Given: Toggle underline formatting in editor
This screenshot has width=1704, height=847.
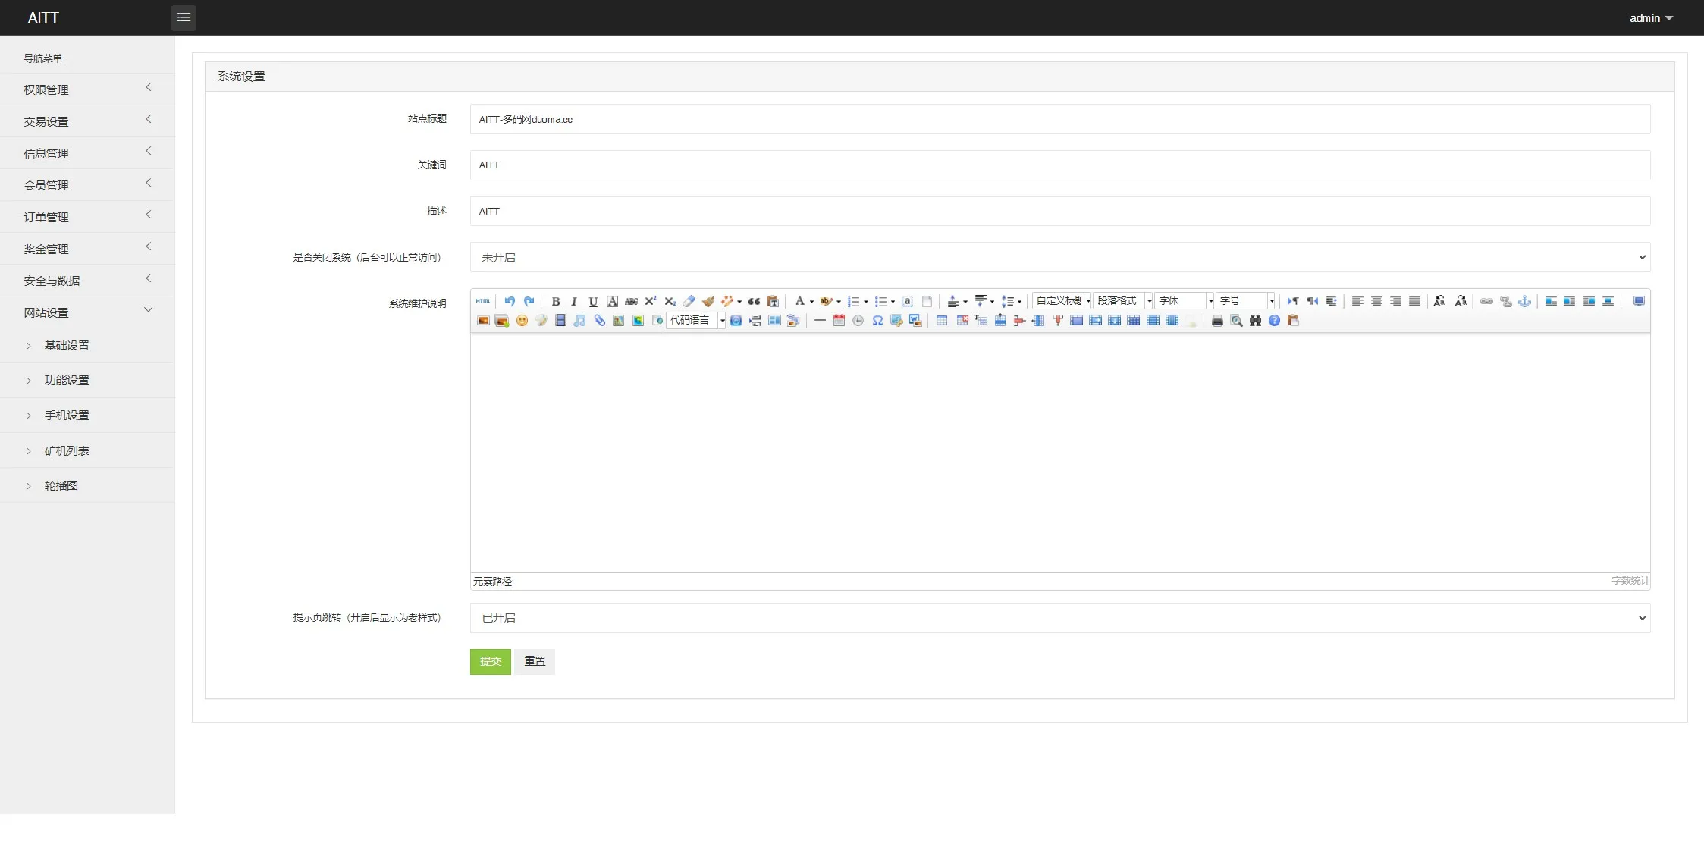Looking at the screenshot, I should (593, 301).
